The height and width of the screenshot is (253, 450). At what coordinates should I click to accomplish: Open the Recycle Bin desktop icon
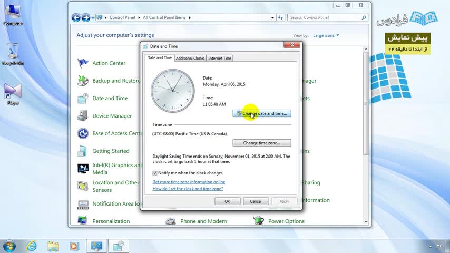13,54
